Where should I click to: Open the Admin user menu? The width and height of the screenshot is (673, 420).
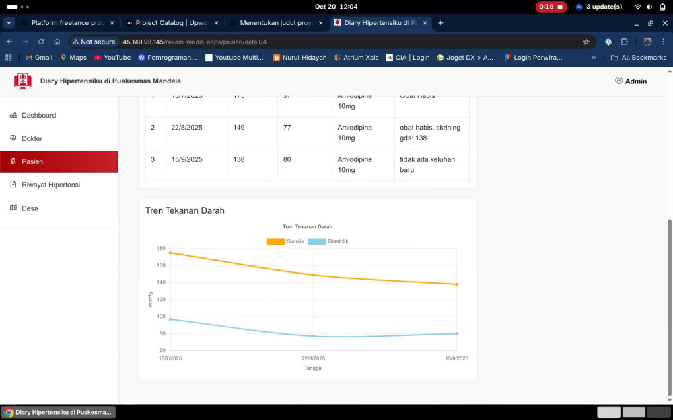[x=631, y=81]
